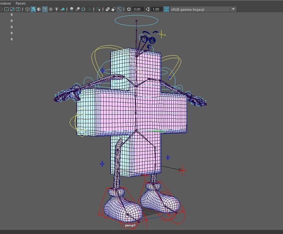
Task: Enable Use All Lights lightbulb icon
Action: click(57, 9)
